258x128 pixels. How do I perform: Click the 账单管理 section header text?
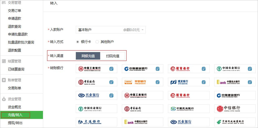[x=14, y=80]
